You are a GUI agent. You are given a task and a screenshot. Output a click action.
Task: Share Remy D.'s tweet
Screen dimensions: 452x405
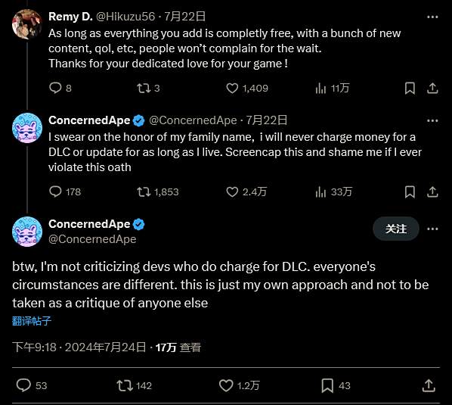[432, 88]
